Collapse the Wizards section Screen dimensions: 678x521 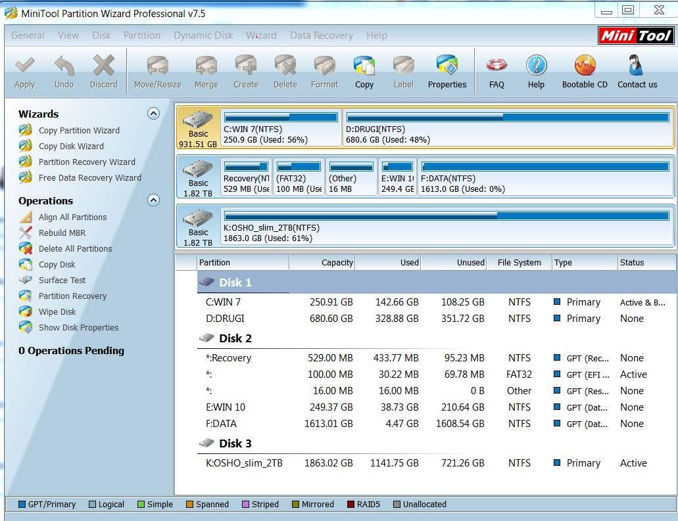pyautogui.click(x=153, y=114)
